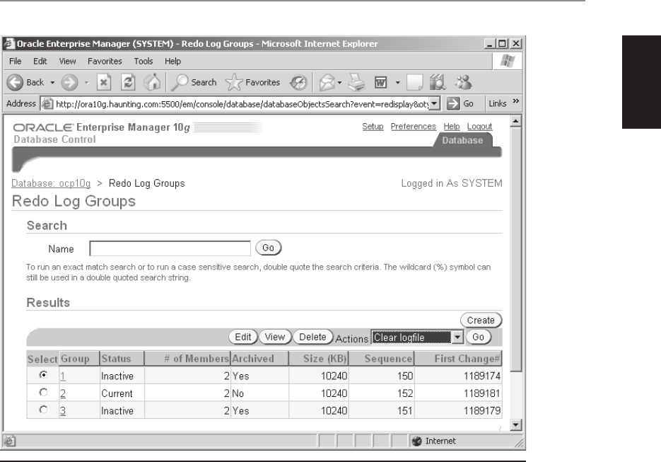The width and height of the screenshot is (661, 462).
Task: Click the Delete button
Action: [312, 337]
